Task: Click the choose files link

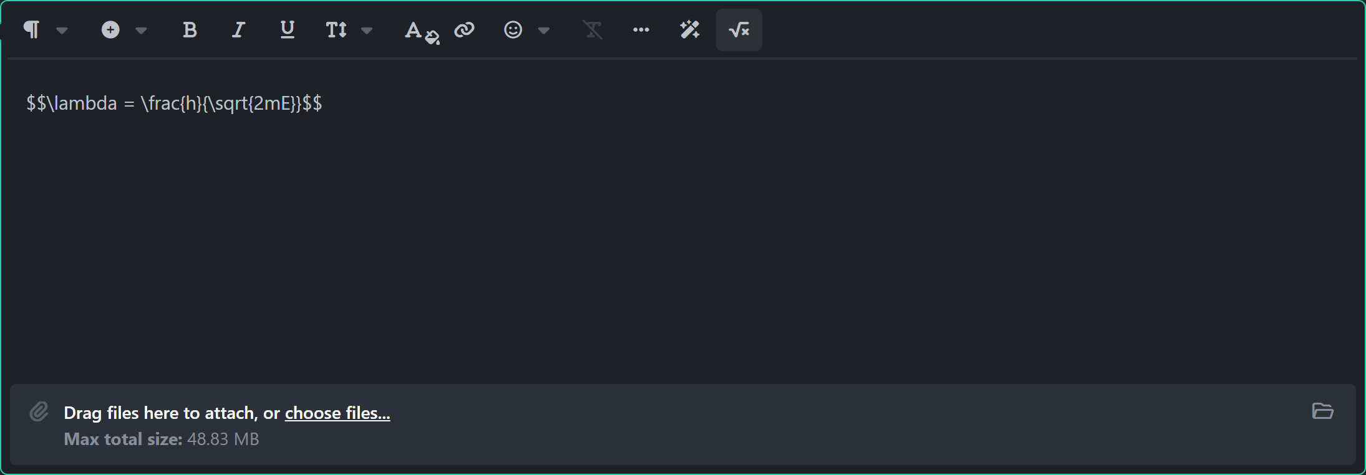Action: (x=337, y=413)
